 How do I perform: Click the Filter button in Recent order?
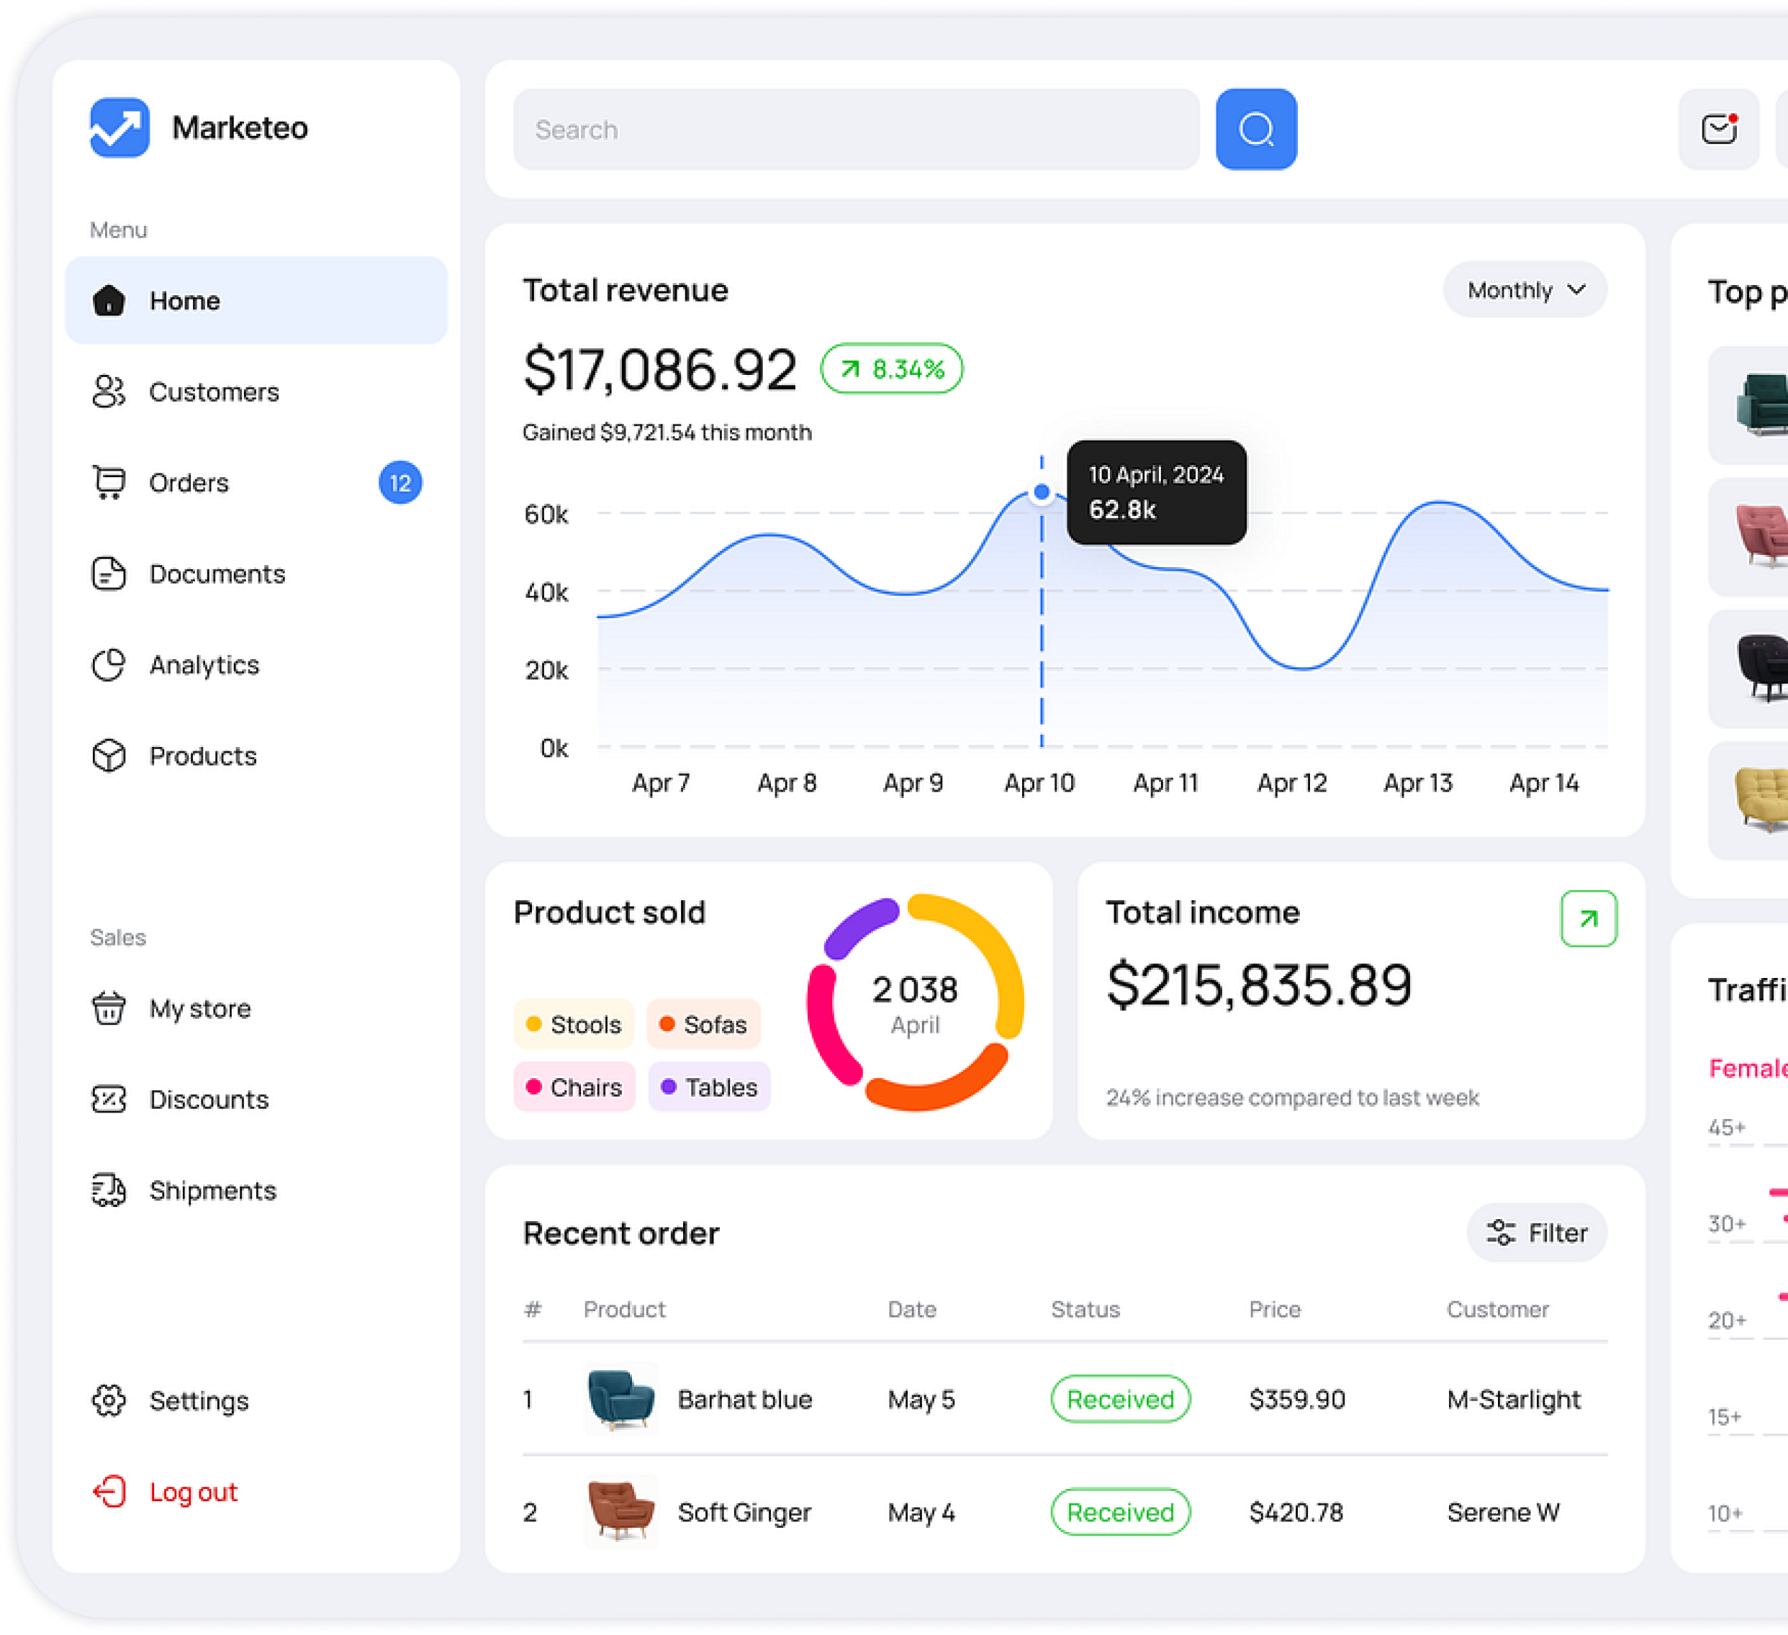tap(1537, 1233)
